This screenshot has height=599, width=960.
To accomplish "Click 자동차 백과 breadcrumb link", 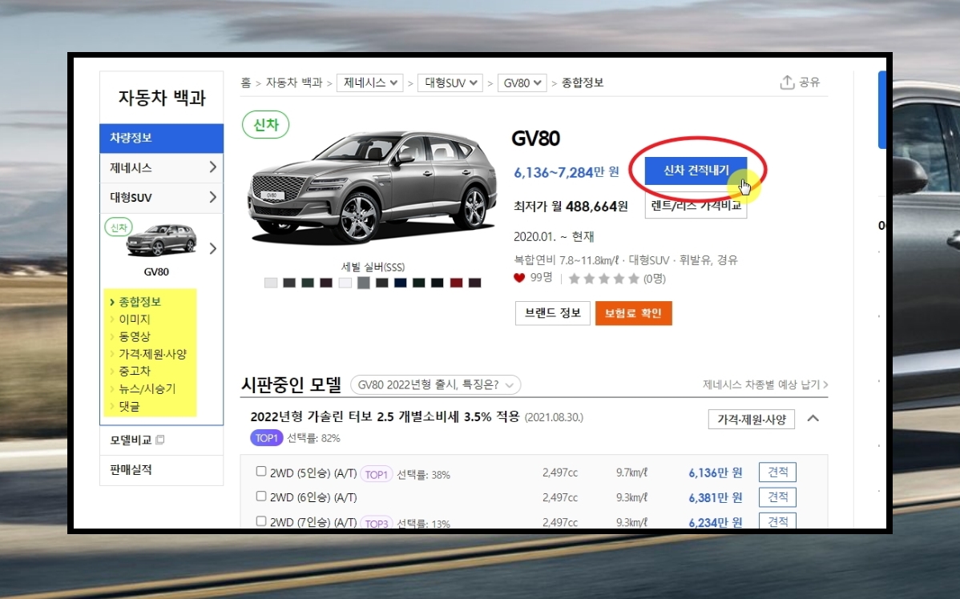I will 294,82.
